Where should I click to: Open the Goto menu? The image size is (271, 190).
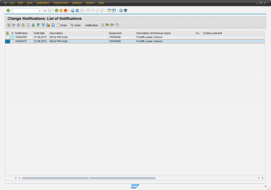click(x=30, y=3)
